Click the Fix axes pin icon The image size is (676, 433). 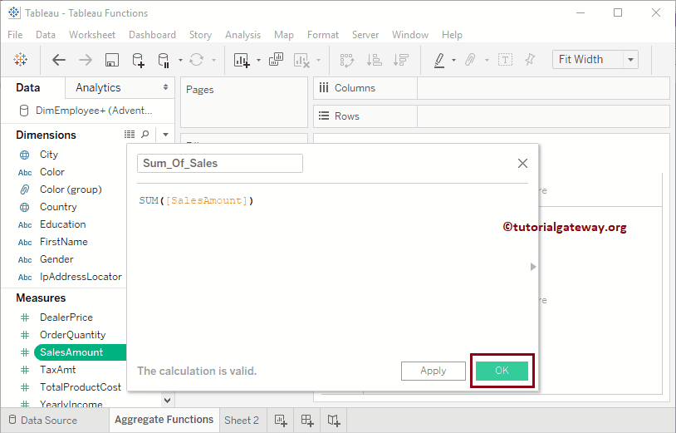(x=530, y=60)
